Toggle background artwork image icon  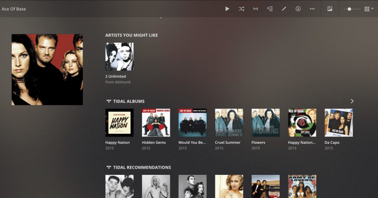point(330,9)
